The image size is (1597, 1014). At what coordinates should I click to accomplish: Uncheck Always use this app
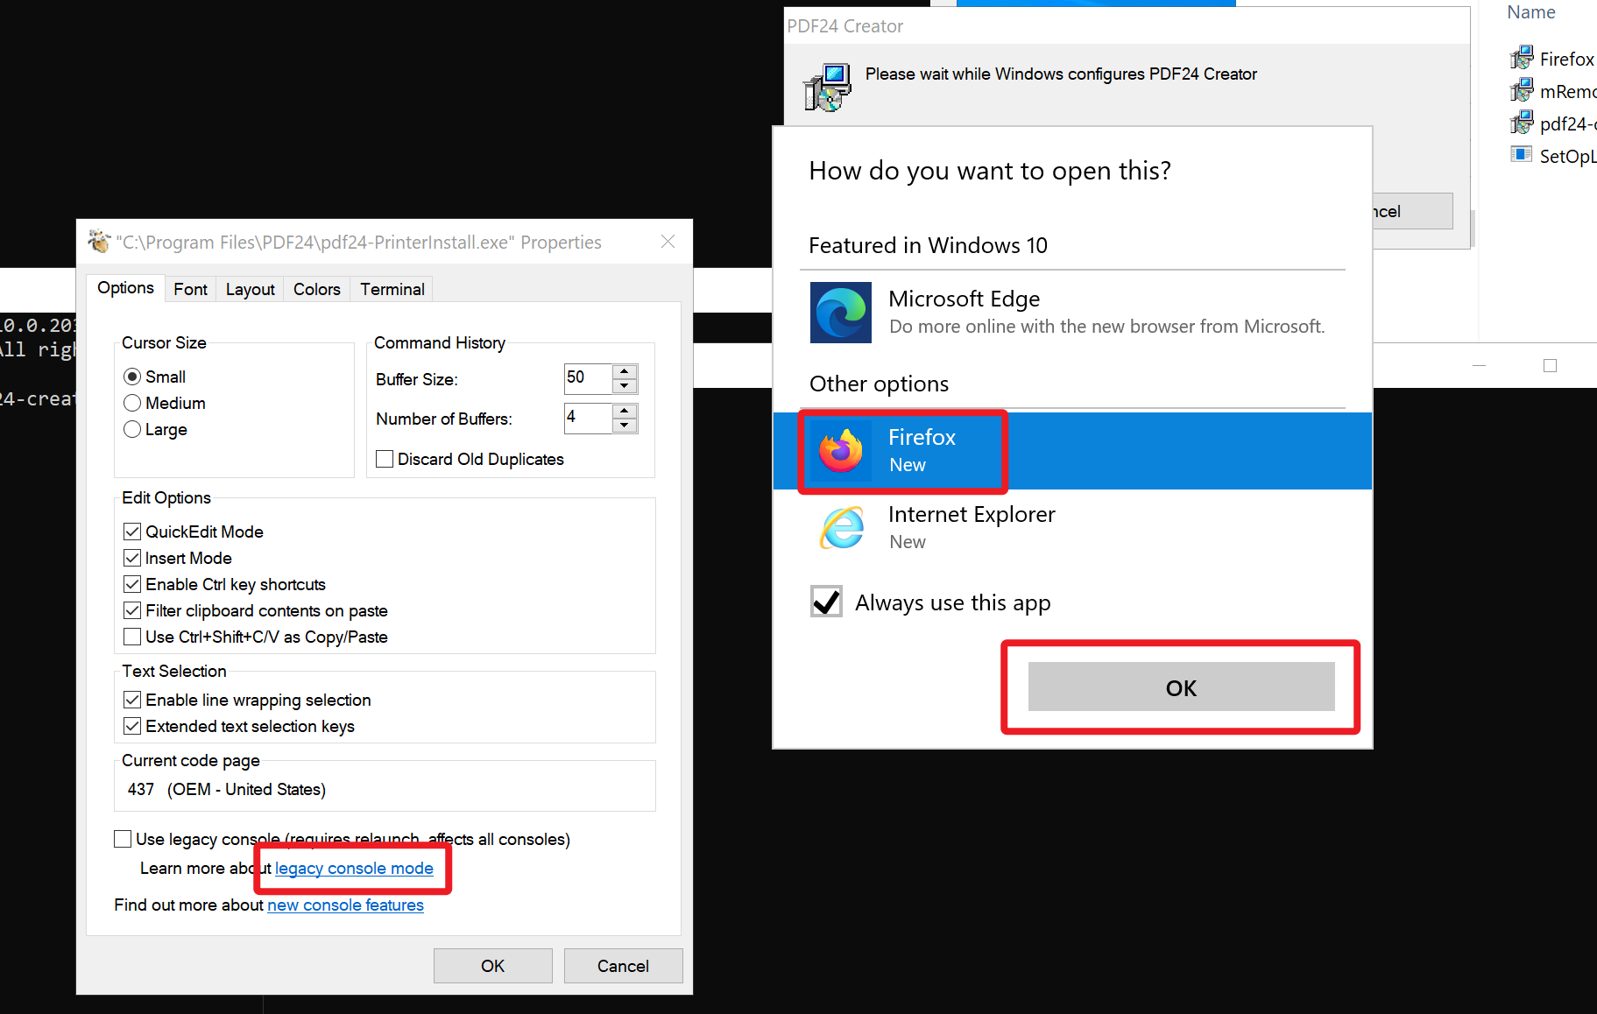coord(826,602)
